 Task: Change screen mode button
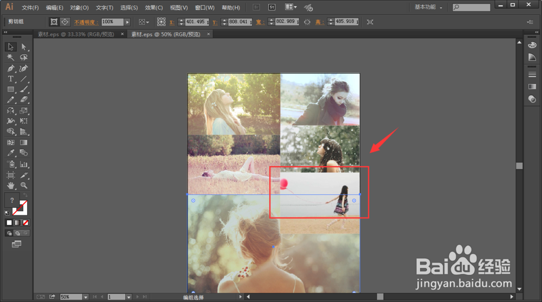coord(17,244)
